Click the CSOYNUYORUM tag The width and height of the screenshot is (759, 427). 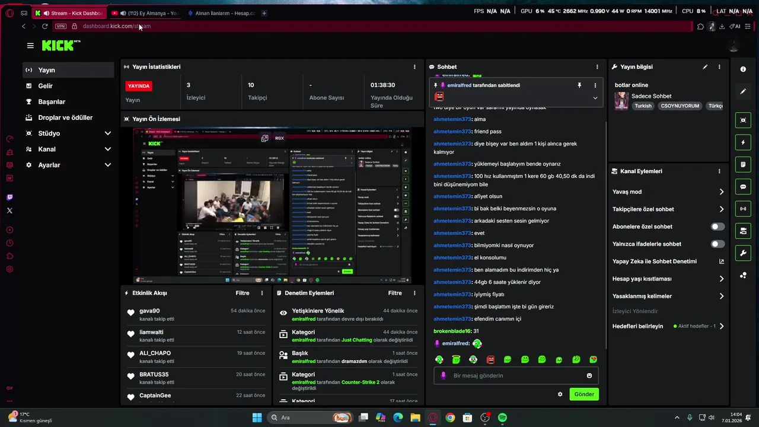point(680,106)
